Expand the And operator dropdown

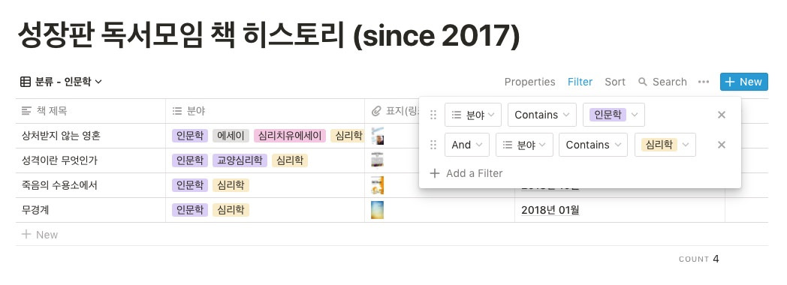coord(467,145)
